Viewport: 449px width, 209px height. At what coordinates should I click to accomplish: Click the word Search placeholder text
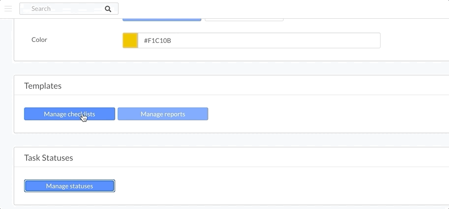[x=41, y=8]
